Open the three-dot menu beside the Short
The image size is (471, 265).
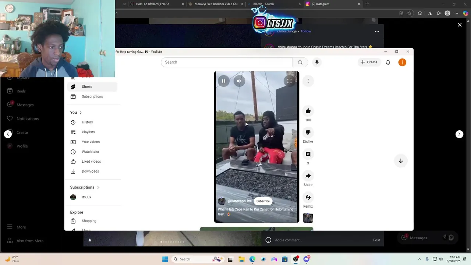308,81
